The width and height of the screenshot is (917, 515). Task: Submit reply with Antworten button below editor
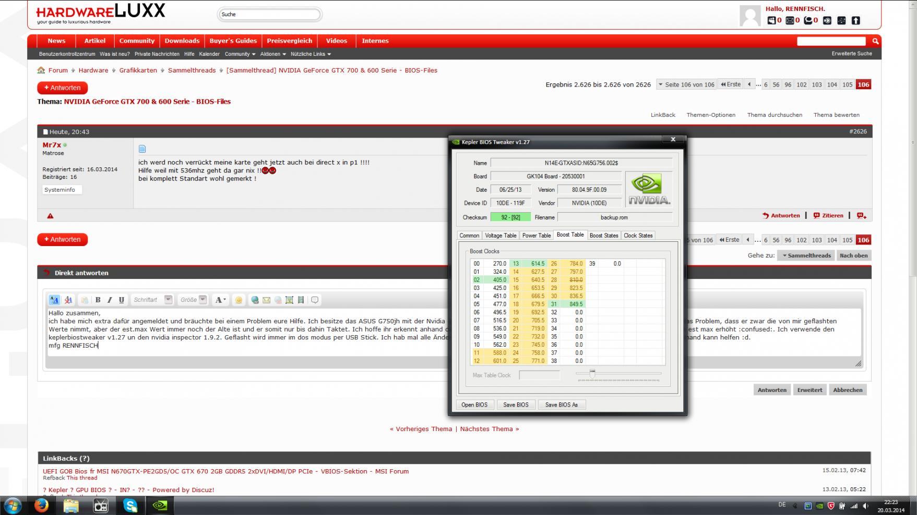[772, 390]
